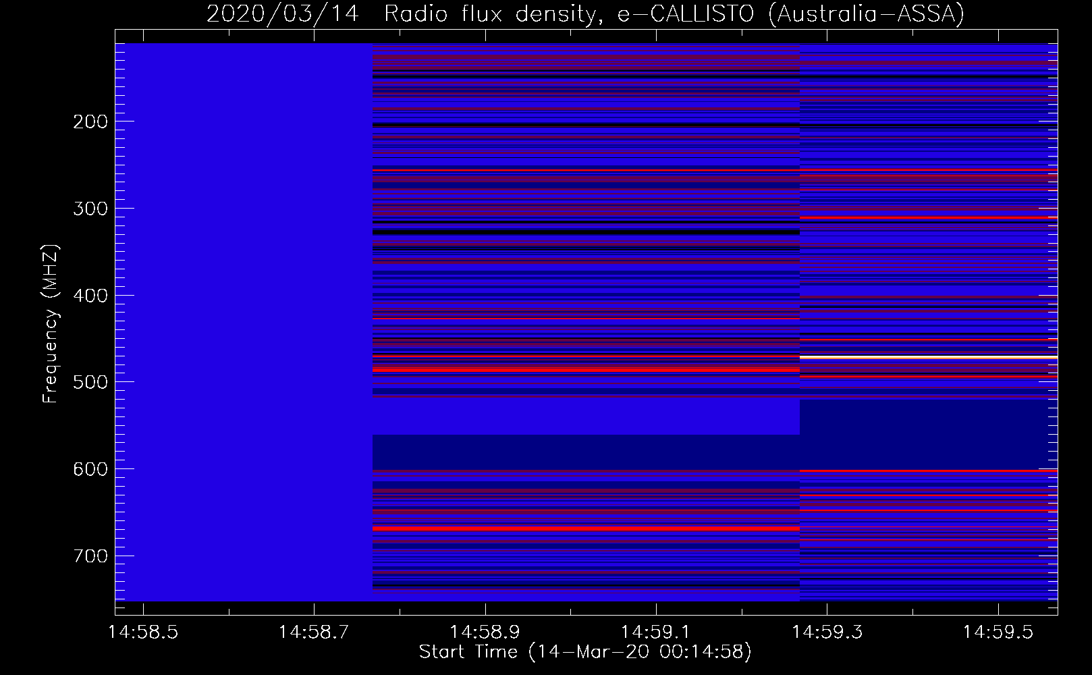This screenshot has height=675, width=1092.
Task: Click the 500 frequency tick label
Action: tap(90, 382)
